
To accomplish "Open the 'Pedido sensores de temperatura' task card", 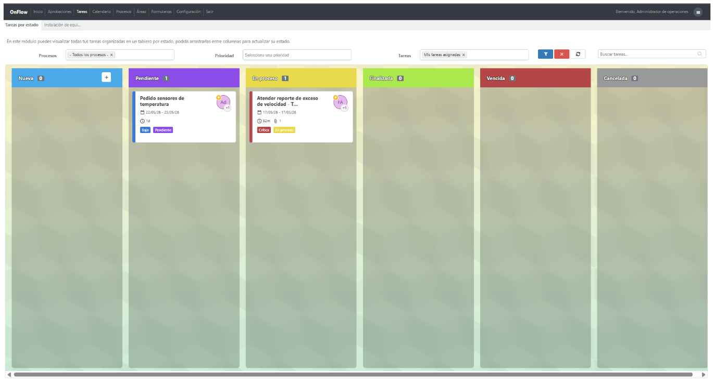I will (x=184, y=117).
